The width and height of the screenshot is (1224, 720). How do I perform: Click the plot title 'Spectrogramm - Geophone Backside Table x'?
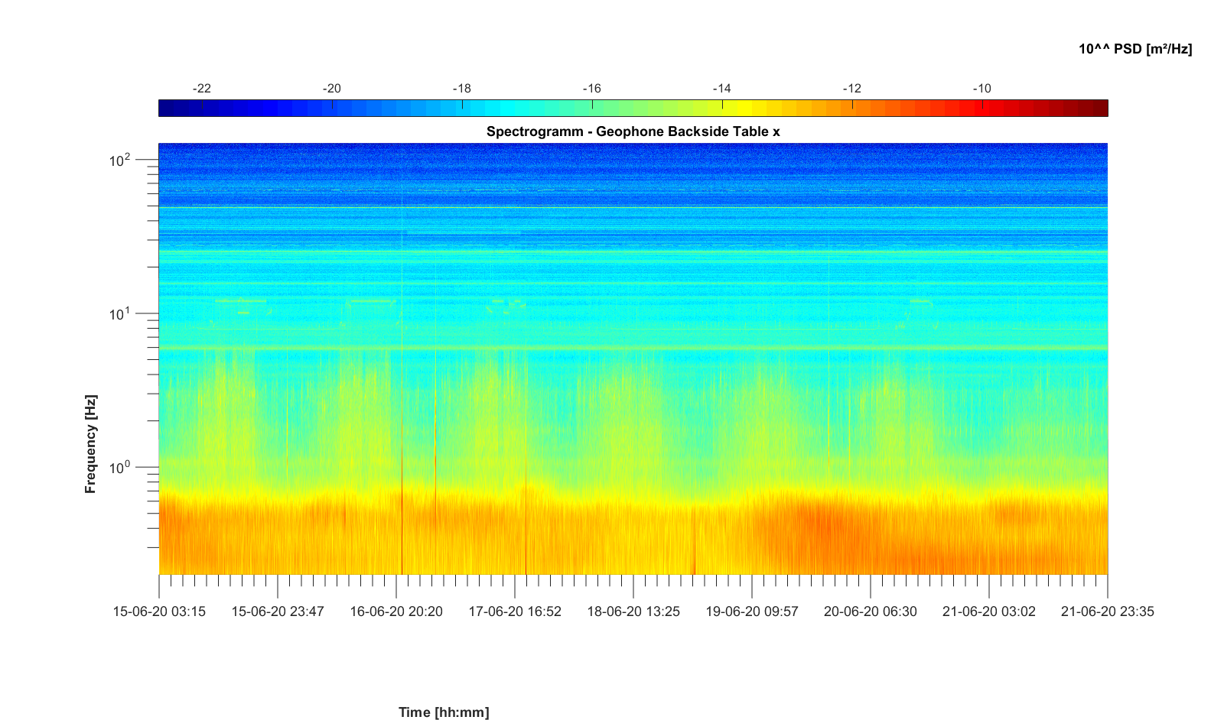tap(633, 131)
